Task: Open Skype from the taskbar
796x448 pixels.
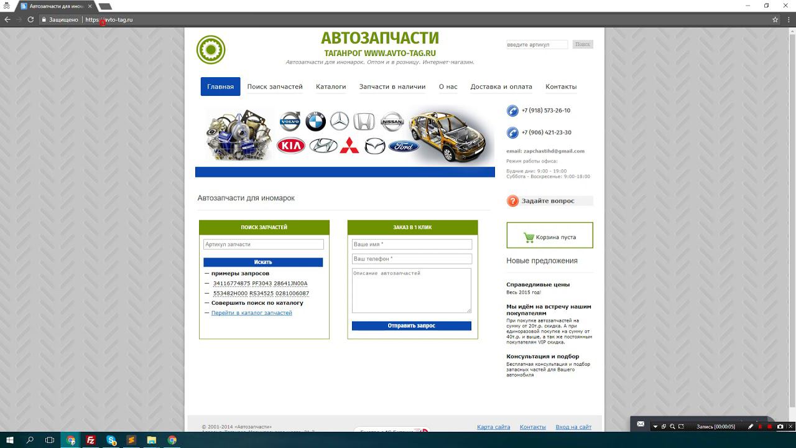Action: 111,440
